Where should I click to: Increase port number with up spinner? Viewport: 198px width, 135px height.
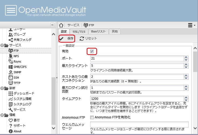click(x=186, y=57)
